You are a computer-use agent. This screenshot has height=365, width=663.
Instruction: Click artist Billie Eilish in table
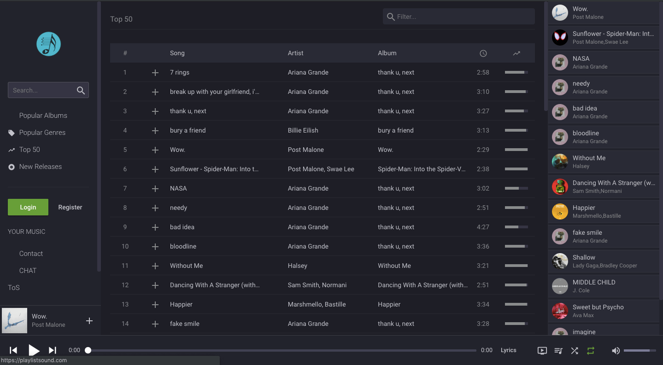click(303, 130)
